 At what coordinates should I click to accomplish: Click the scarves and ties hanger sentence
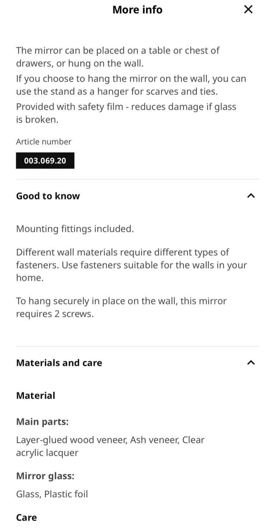pos(131,85)
